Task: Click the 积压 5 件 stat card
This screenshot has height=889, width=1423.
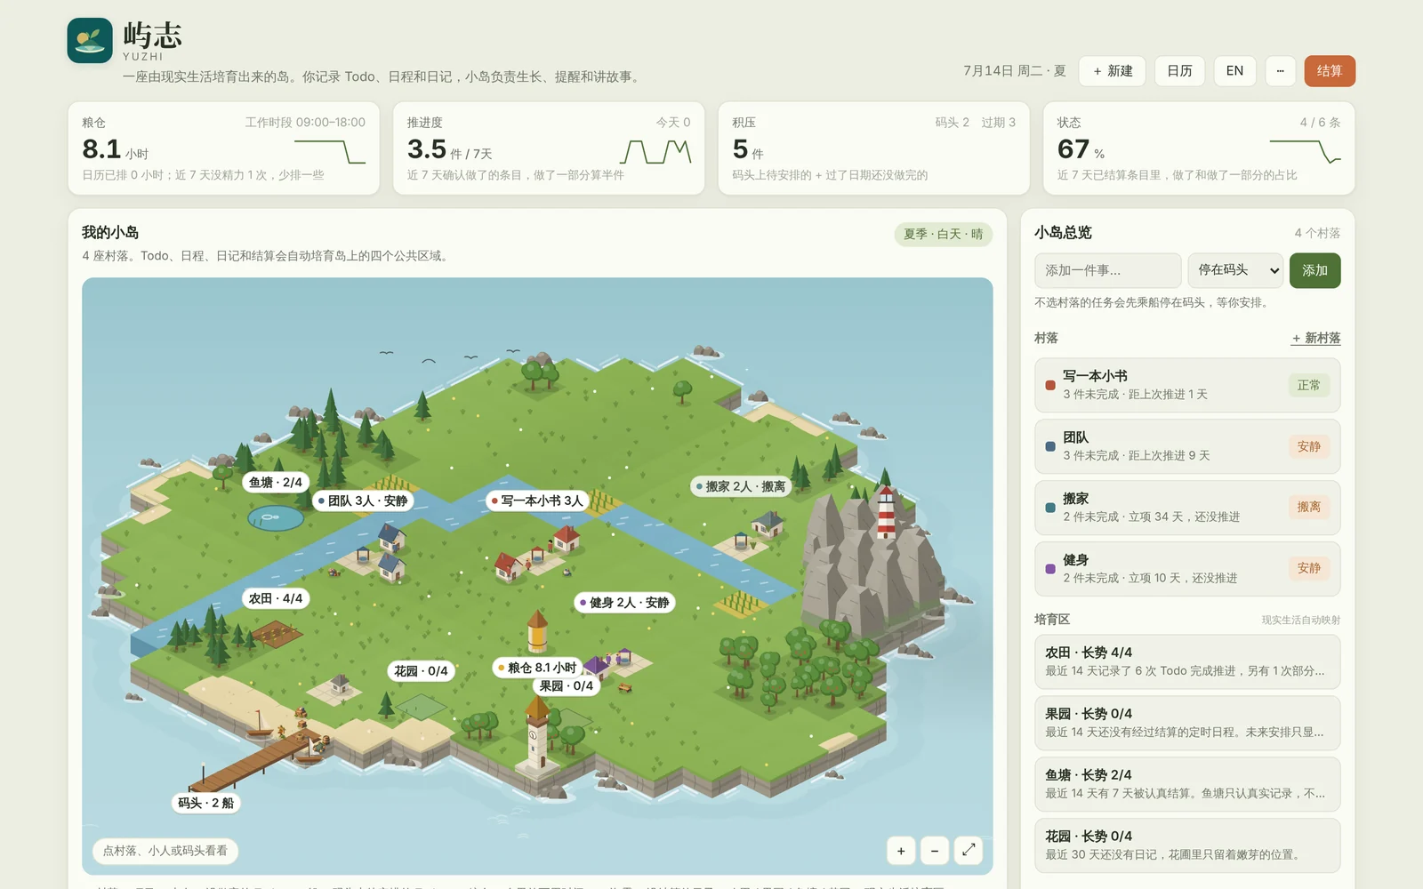Action: click(x=873, y=148)
